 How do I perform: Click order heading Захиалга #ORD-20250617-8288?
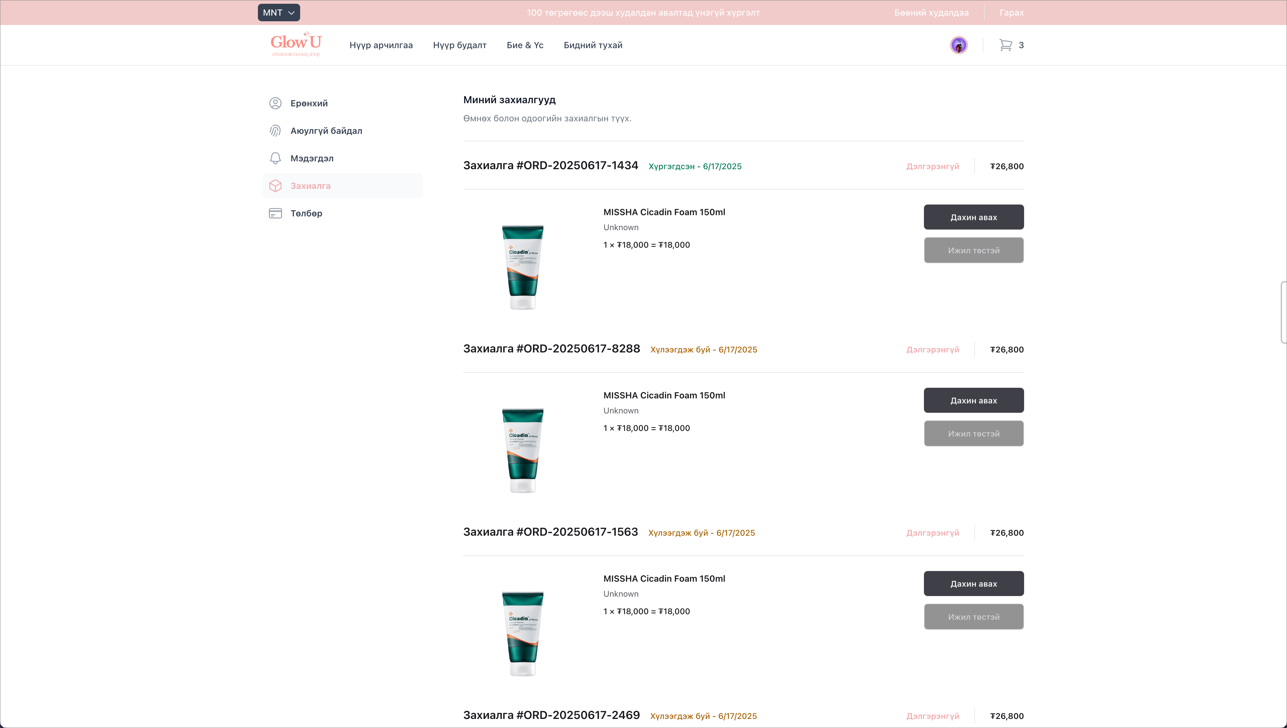coord(551,348)
